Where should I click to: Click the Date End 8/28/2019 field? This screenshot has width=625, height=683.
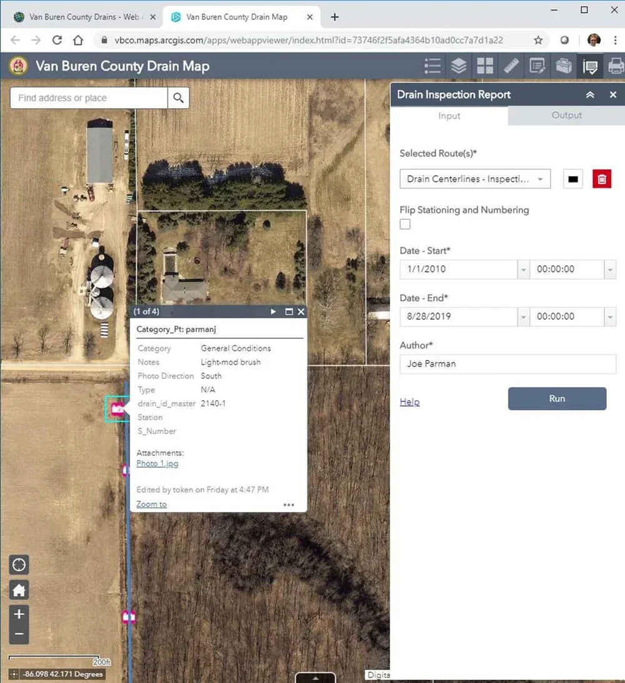click(458, 317)
